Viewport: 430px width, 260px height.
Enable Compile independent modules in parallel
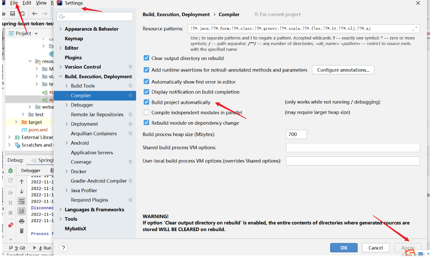point(146,112)
